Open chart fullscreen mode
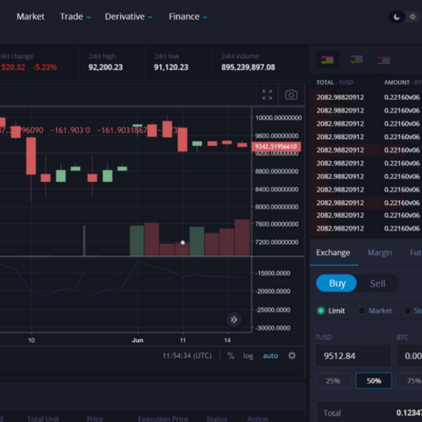The height and width of the screenshot is (422, 422). (x=267, y=95)
